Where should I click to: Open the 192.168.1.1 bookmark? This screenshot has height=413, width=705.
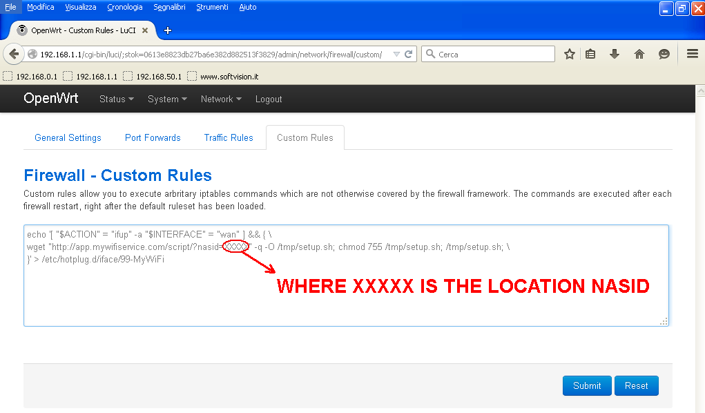(90, 77)
